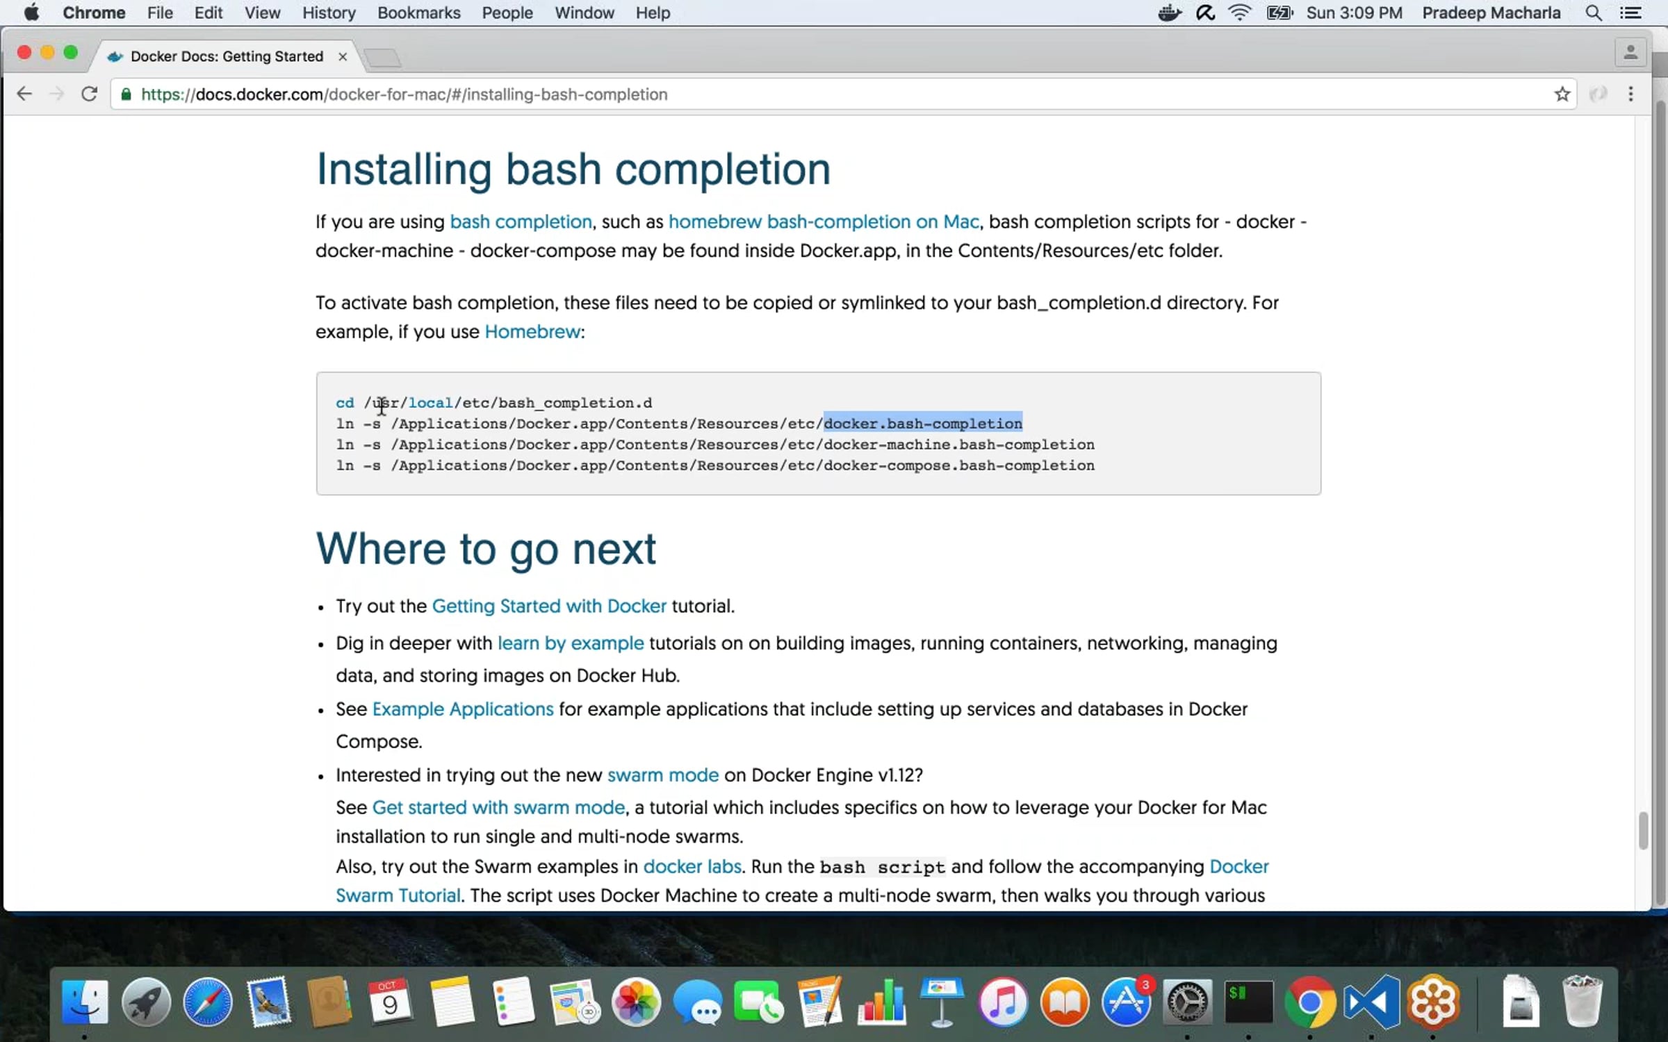Open Finder from the Dock
This screenshot has height=1042, width=1668.
85,1002
